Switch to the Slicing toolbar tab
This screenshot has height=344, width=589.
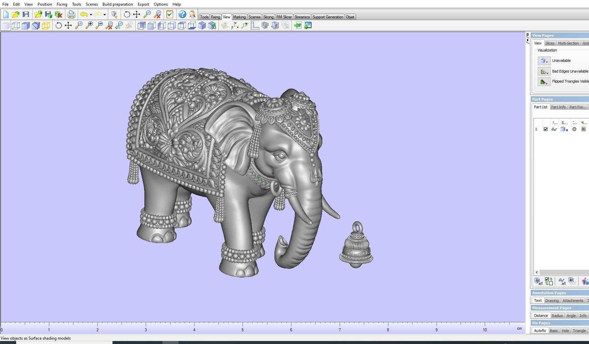(x=268, y=17)
